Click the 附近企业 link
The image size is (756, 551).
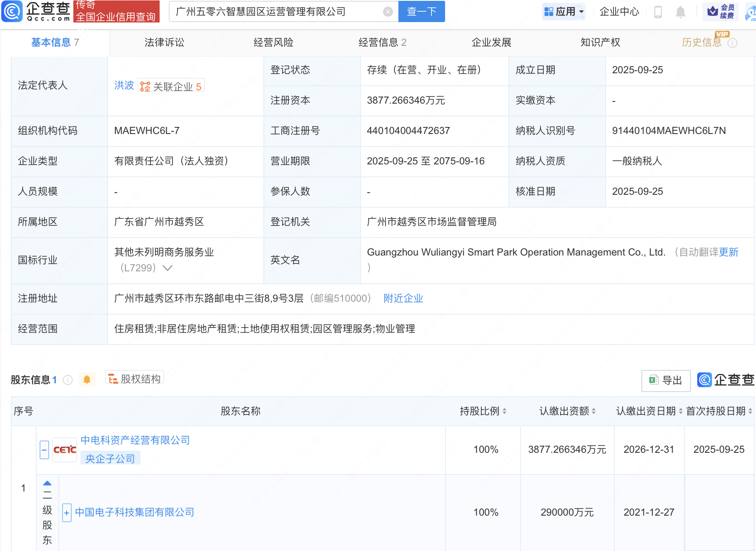(x=403, y=298)
